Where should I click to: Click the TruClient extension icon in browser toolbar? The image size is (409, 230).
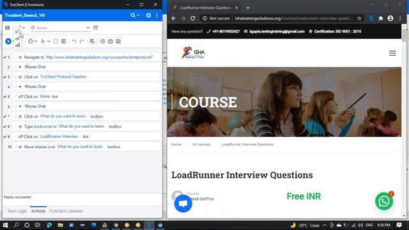pos(371,19)
